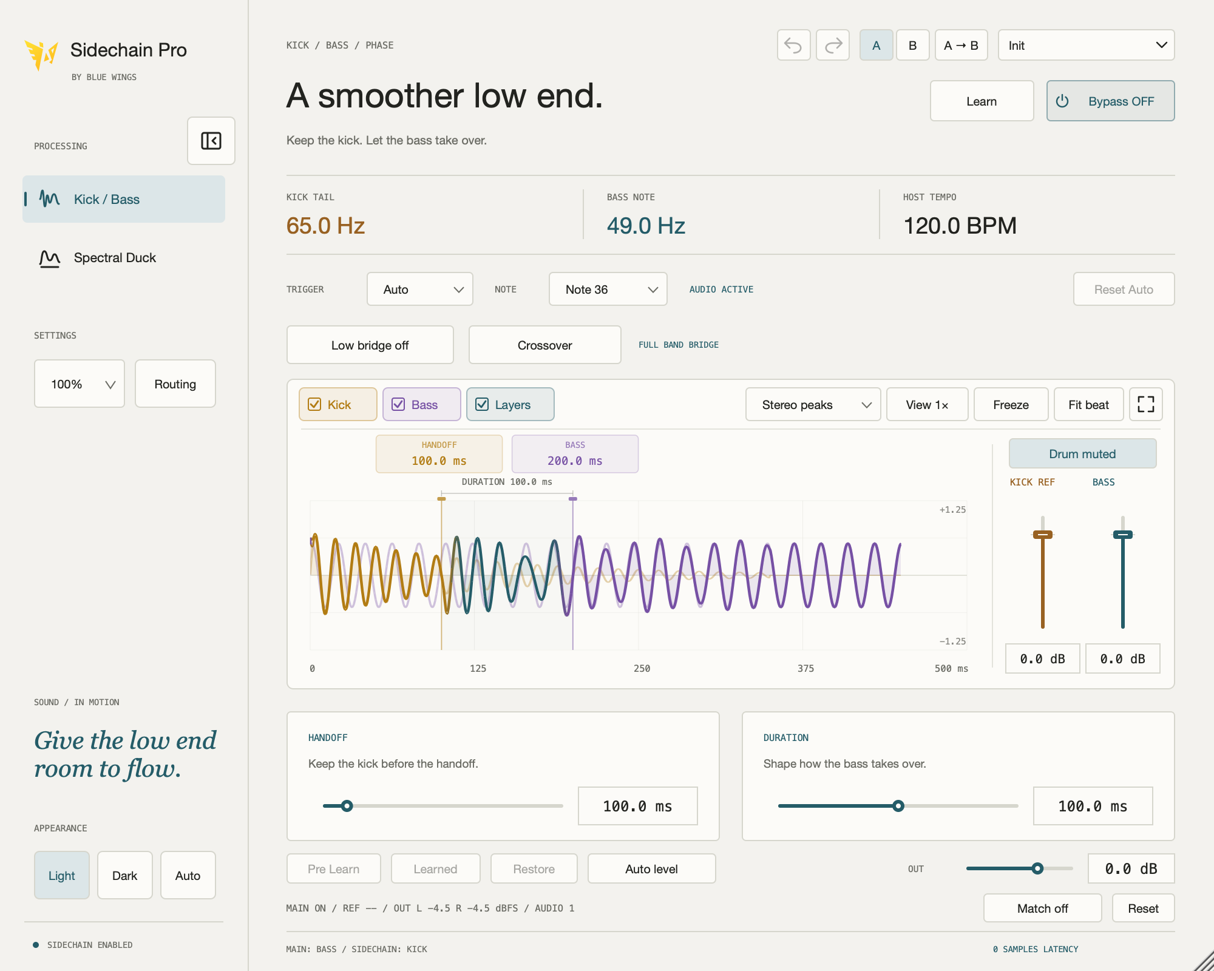Toggle the Bass layer checkbox
Image resolution: width=1214 pixels, height=971 pixels.
(x=398, y=404)
